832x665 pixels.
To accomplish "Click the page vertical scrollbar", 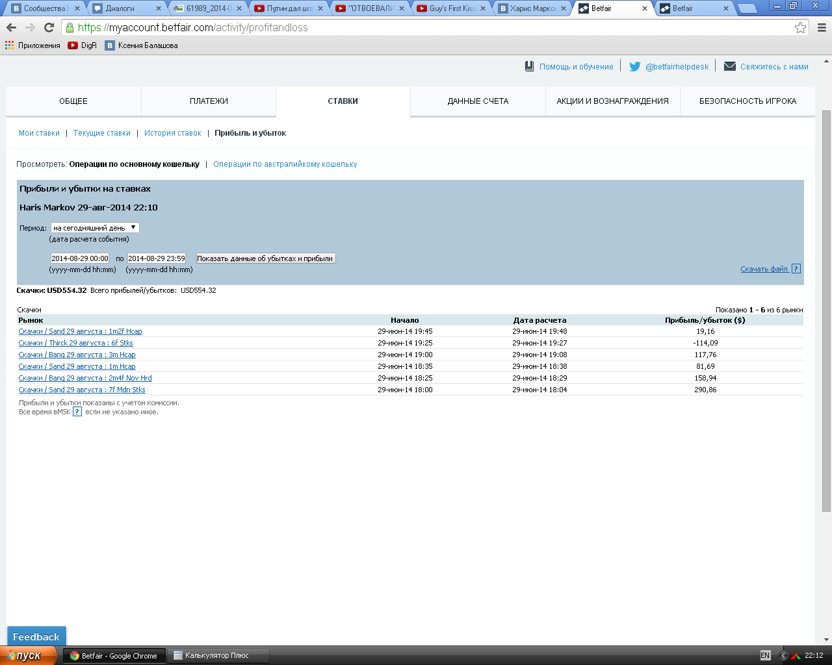I will [x=826, y=310].
